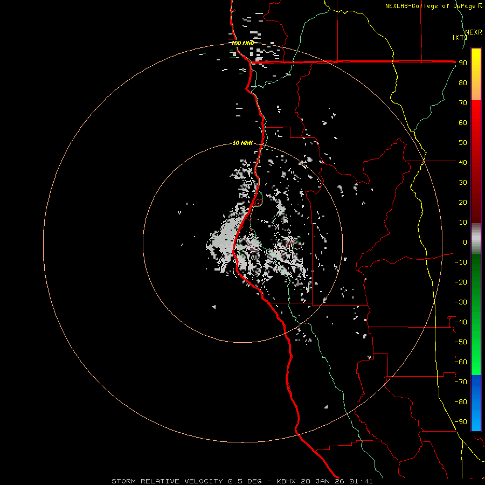The image size is (485, 485).
Task: Click the NEXR label above the color scale
Action: [x=474, y=32]
